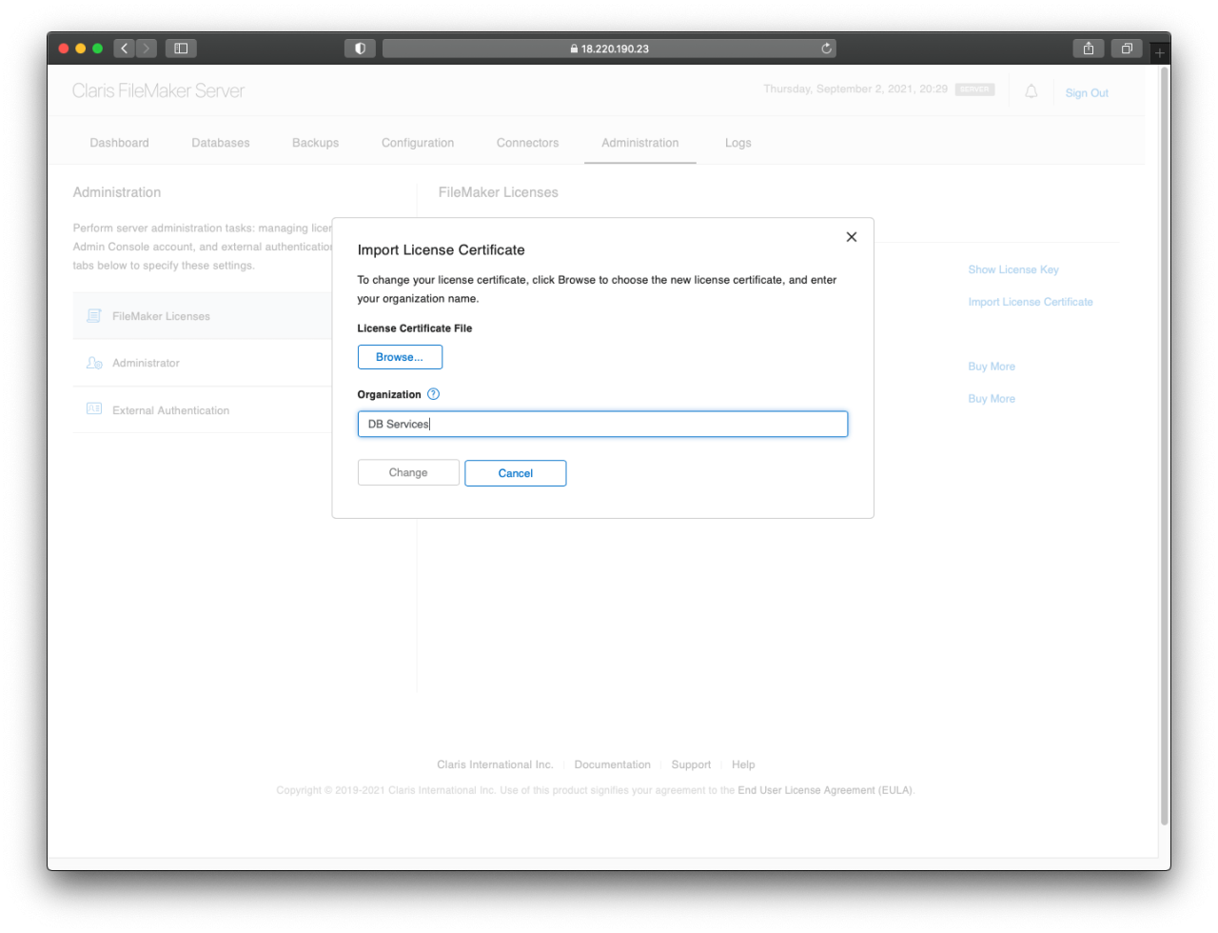
Task: Open the Connectors tab
Action: pyautogui.click(x=527, y=143)
